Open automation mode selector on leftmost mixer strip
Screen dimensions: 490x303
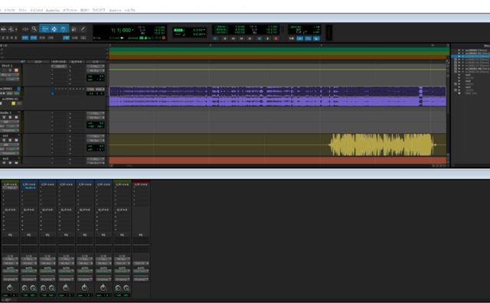pos(10,271)
